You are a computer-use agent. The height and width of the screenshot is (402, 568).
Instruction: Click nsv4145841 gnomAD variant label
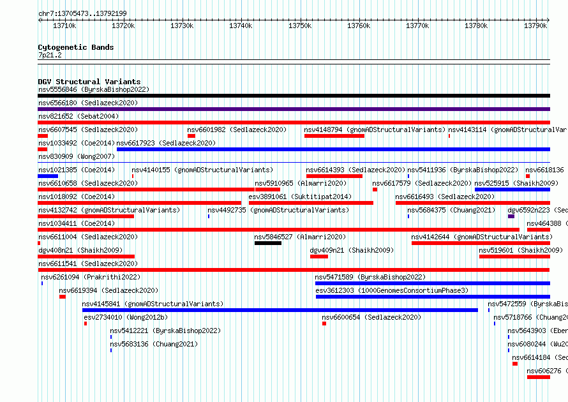[x=153, y=304]
